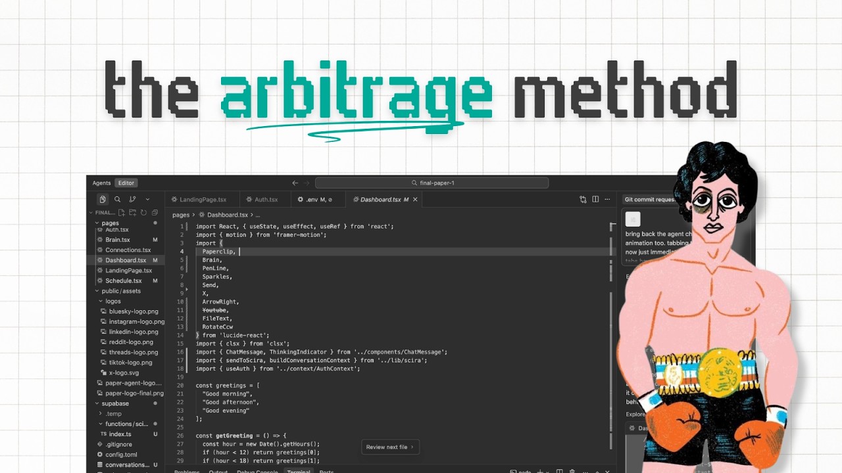Expand the sidebar views chevron dropdown
Screen dimensions: 842x473
coord(147,199)
